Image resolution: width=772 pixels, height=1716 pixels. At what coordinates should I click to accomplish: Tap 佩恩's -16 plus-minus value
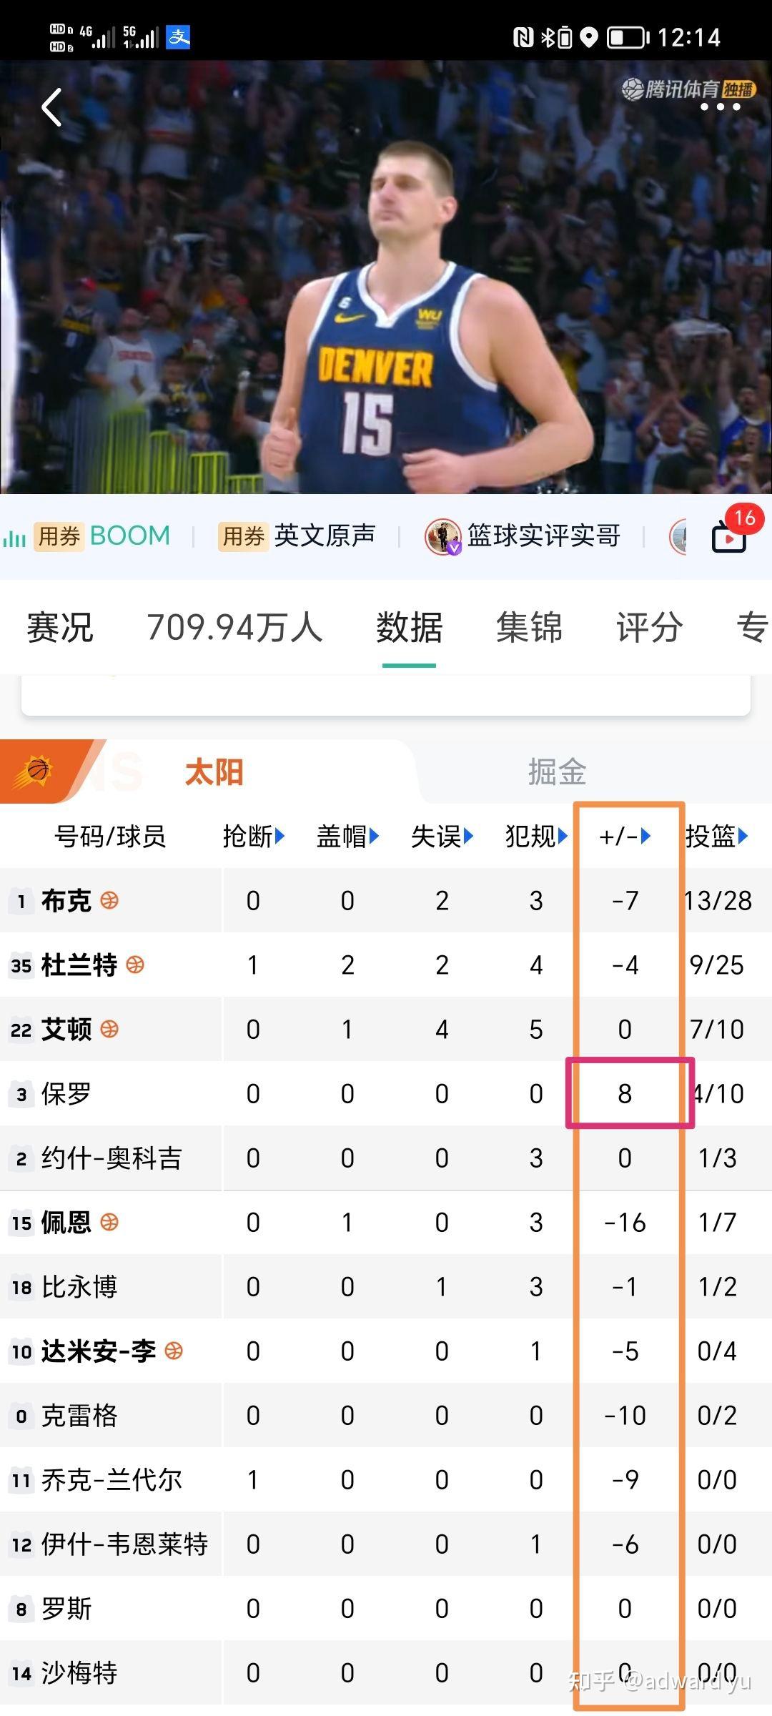point(625,1222)
